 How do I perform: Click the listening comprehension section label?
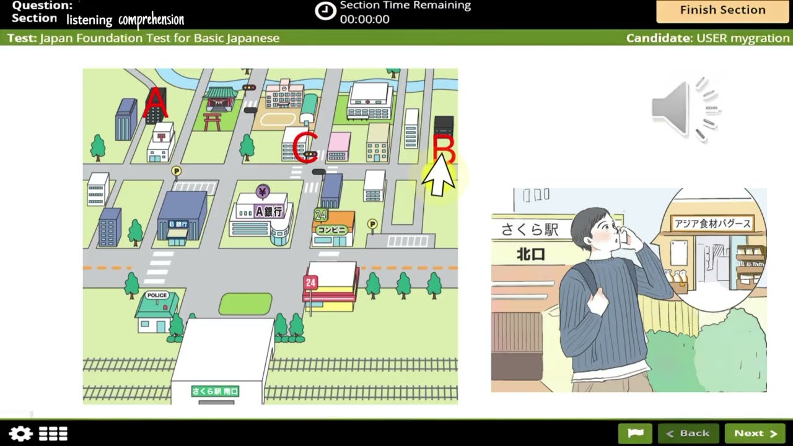pyautogui.click(x=125, y=20)
